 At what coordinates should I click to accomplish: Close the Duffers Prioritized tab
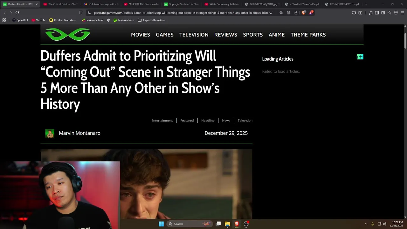coord(37,4)
